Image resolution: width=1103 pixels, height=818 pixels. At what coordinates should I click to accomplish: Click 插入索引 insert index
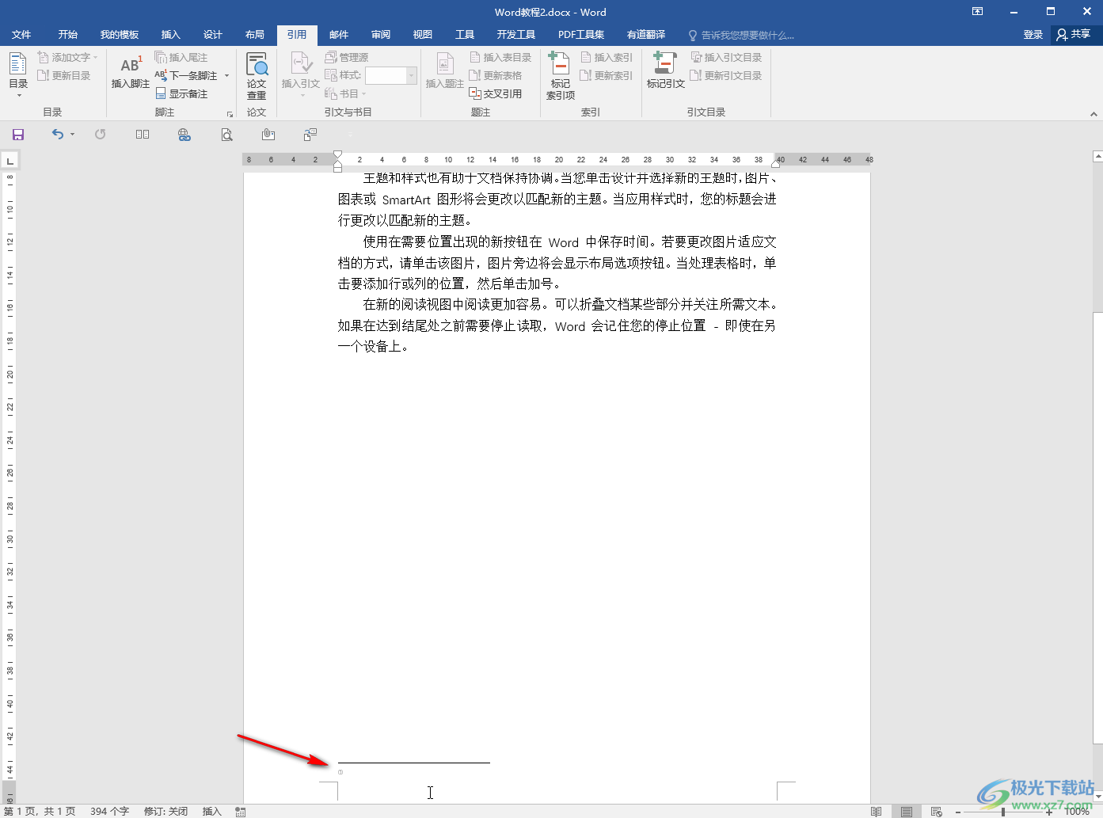tap(607, 57)
